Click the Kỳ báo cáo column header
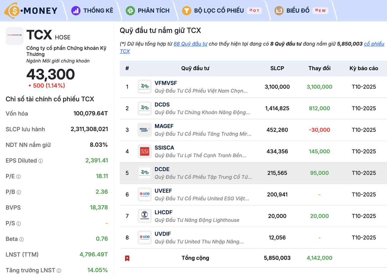This screenshot has height=276, width=387. (364, 68)
